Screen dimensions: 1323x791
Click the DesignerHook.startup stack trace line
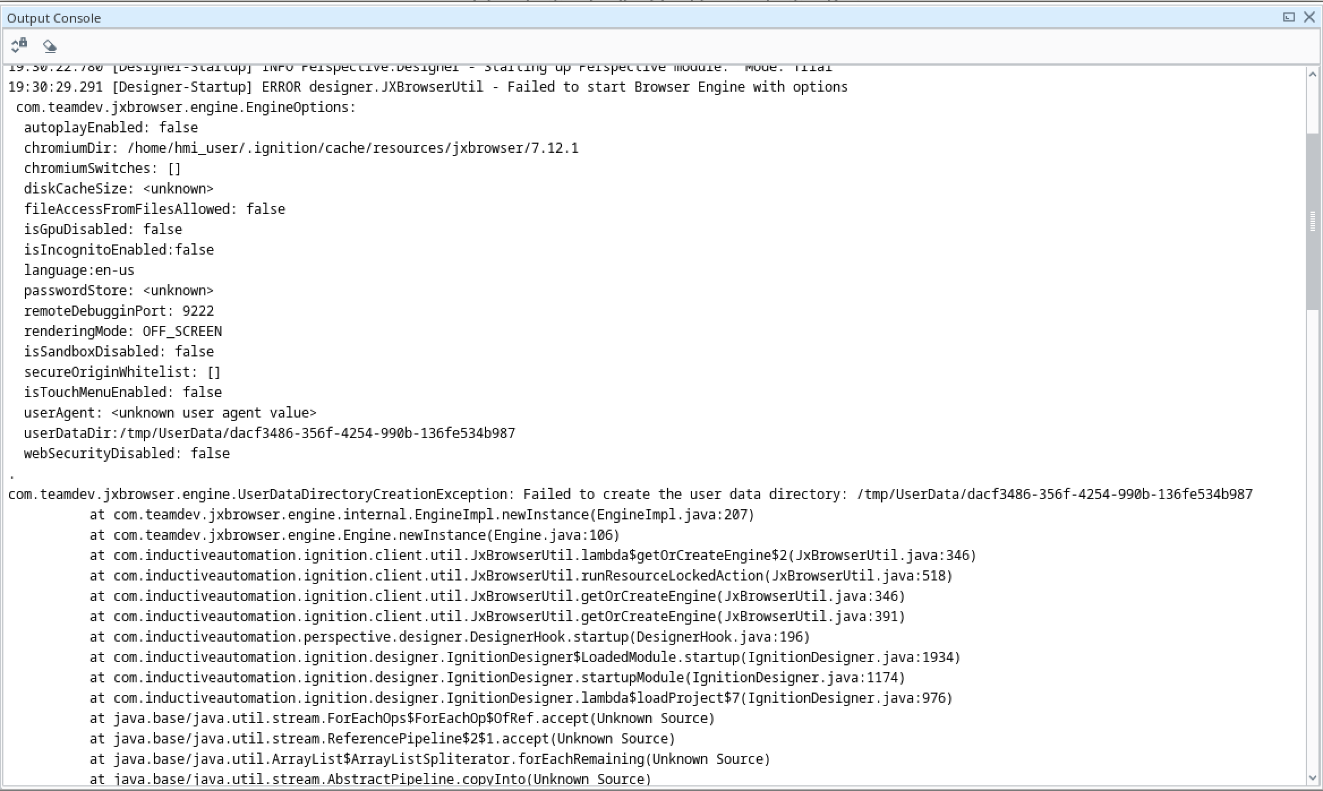click(x=450, y=637)
